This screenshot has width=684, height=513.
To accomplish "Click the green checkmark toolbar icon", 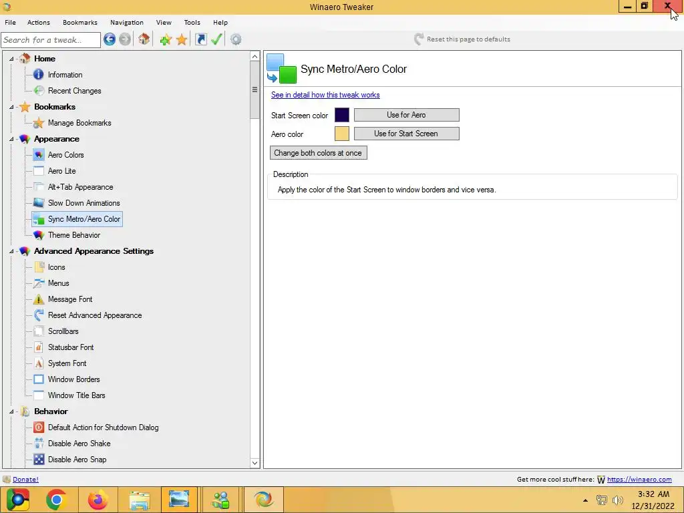I will tap(217, 39).
